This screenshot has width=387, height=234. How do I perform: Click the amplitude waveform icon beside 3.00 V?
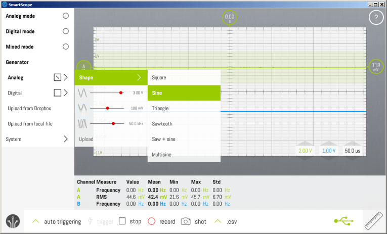(82, 93)
